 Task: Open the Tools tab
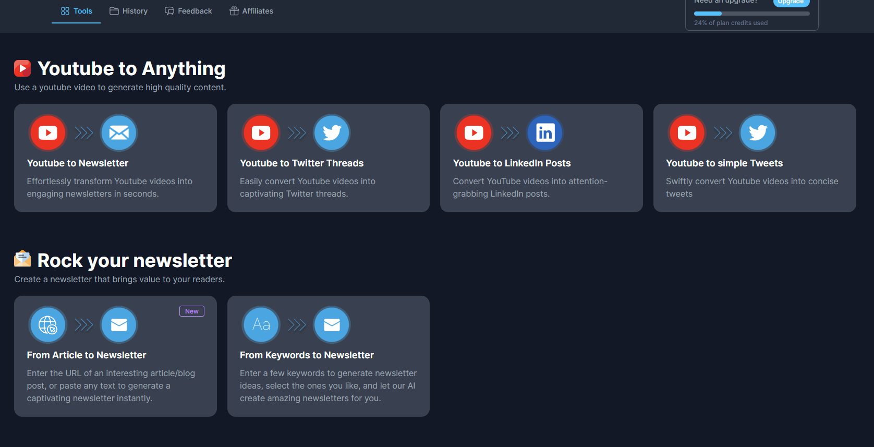(x=76, y=11)
